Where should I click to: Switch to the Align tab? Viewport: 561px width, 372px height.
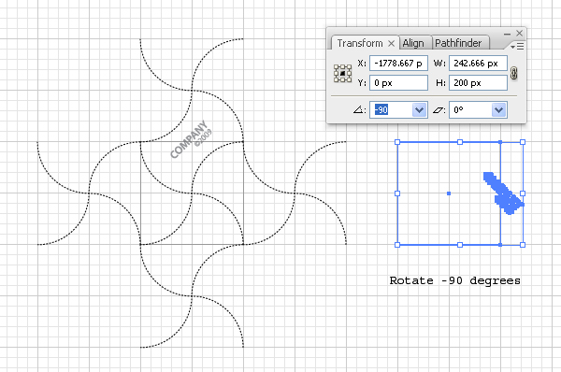click(413, 43)
